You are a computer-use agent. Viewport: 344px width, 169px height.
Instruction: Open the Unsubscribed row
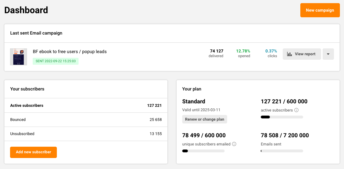point(86,134)
